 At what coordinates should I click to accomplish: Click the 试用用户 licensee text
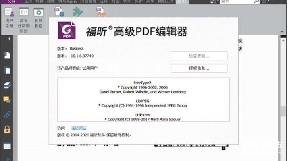point(90,68)
